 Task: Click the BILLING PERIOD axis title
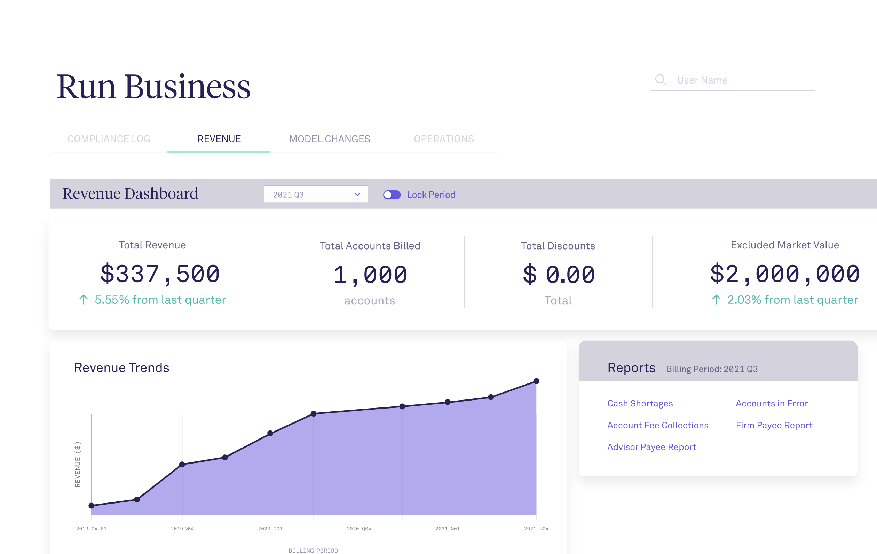313,551
